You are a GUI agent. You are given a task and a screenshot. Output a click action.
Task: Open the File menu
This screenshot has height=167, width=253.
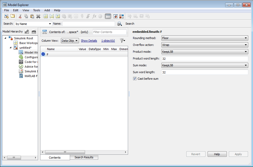tap(7, 10)
